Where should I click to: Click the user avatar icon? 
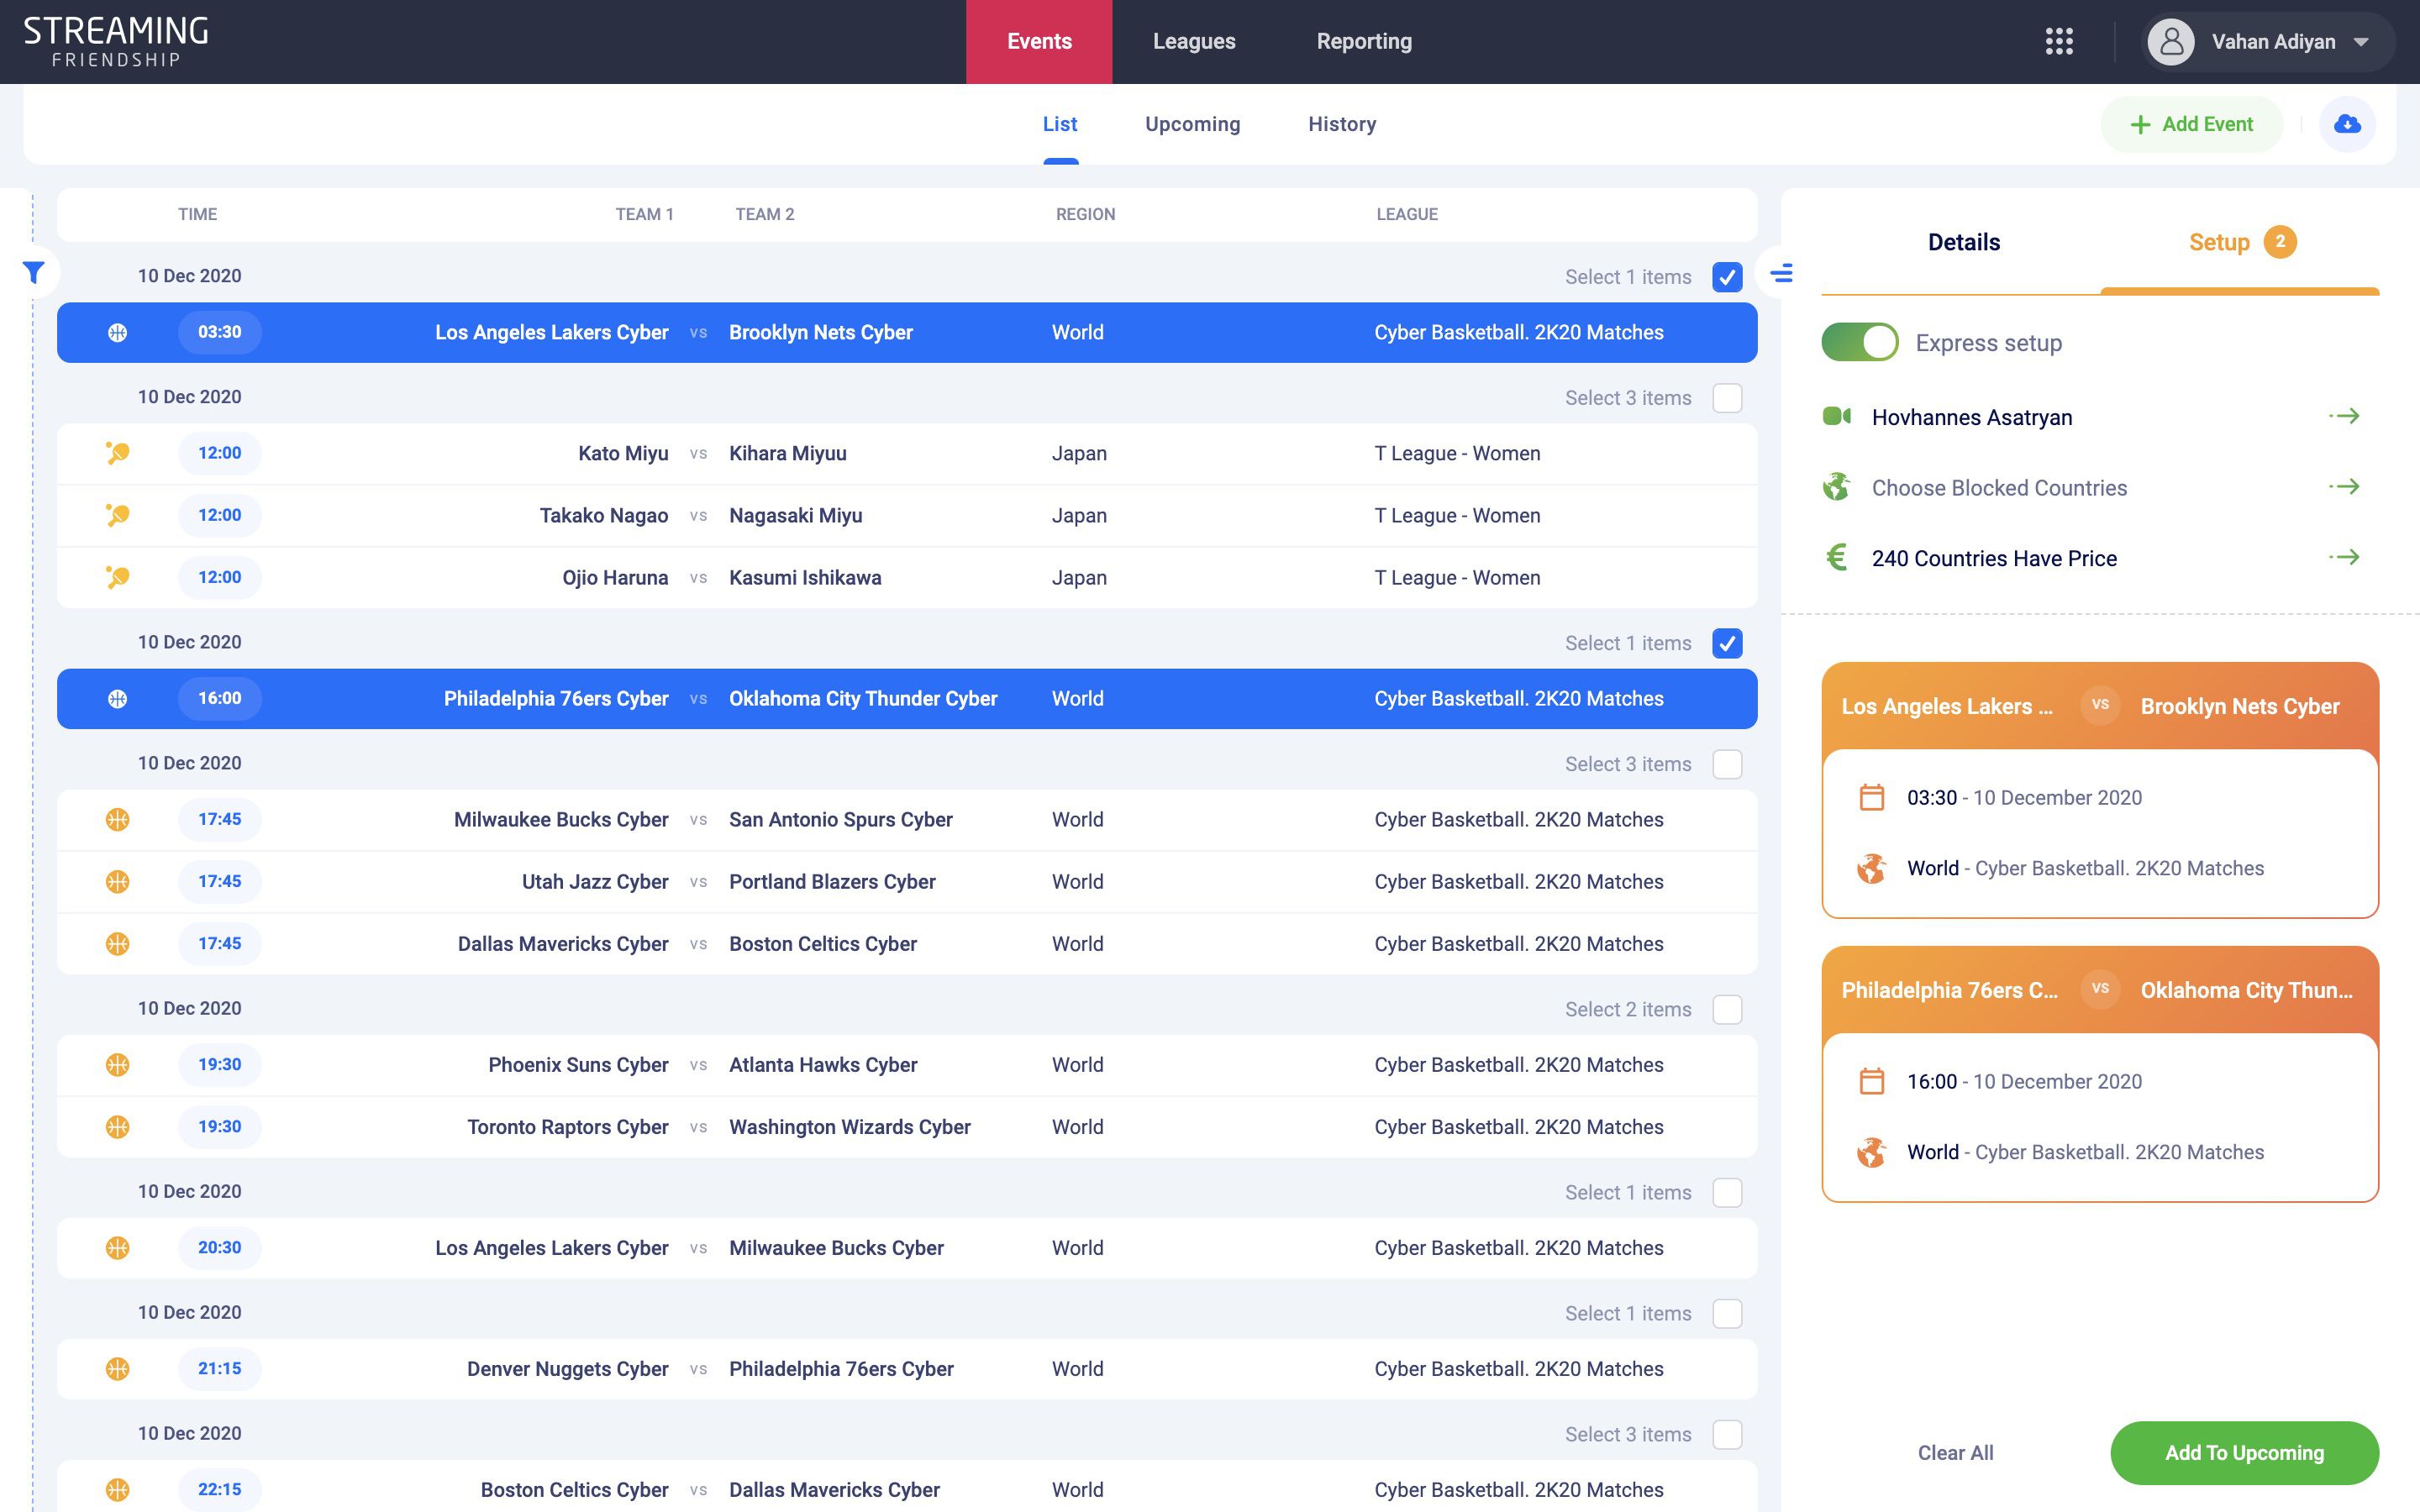[x=2171, y=42]
